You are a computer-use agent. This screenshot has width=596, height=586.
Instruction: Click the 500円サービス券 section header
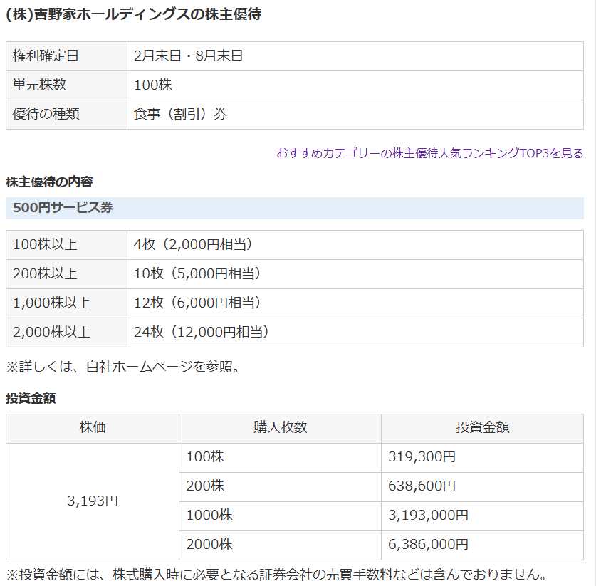coord(295,208)
